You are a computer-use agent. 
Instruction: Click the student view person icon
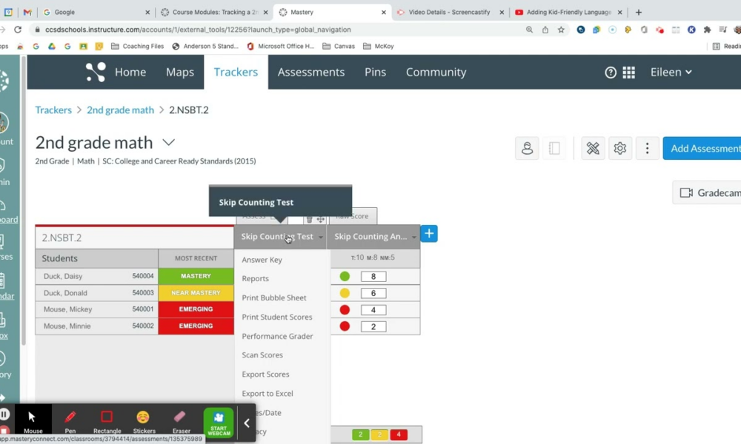click(527, 148)
